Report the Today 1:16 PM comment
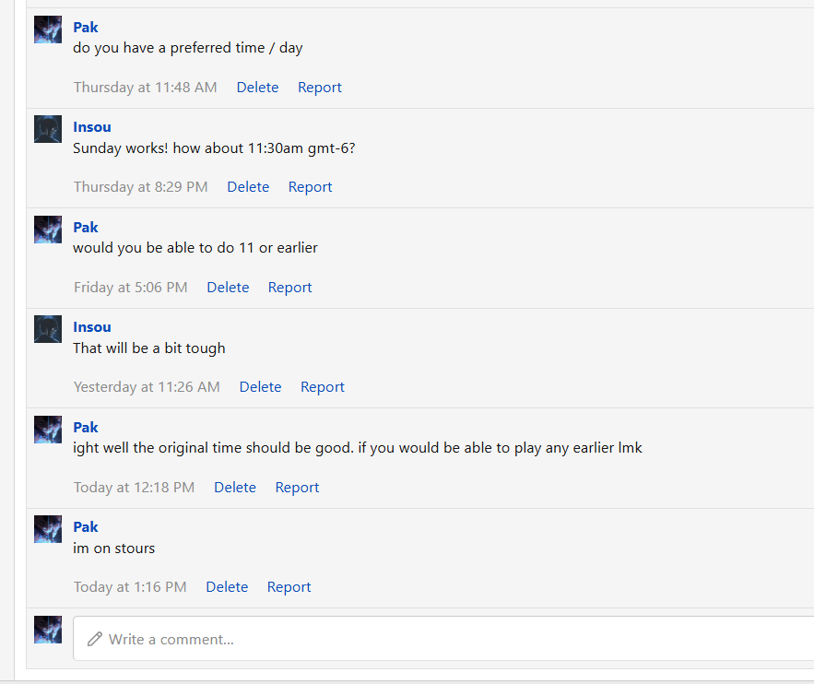This screenshot has height=684, width=814. coord(289,587)
